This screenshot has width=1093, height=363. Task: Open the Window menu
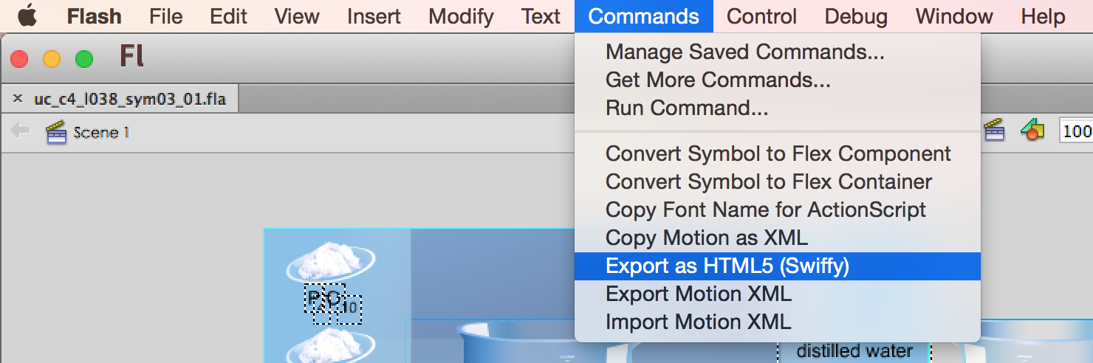coord(954,16)
